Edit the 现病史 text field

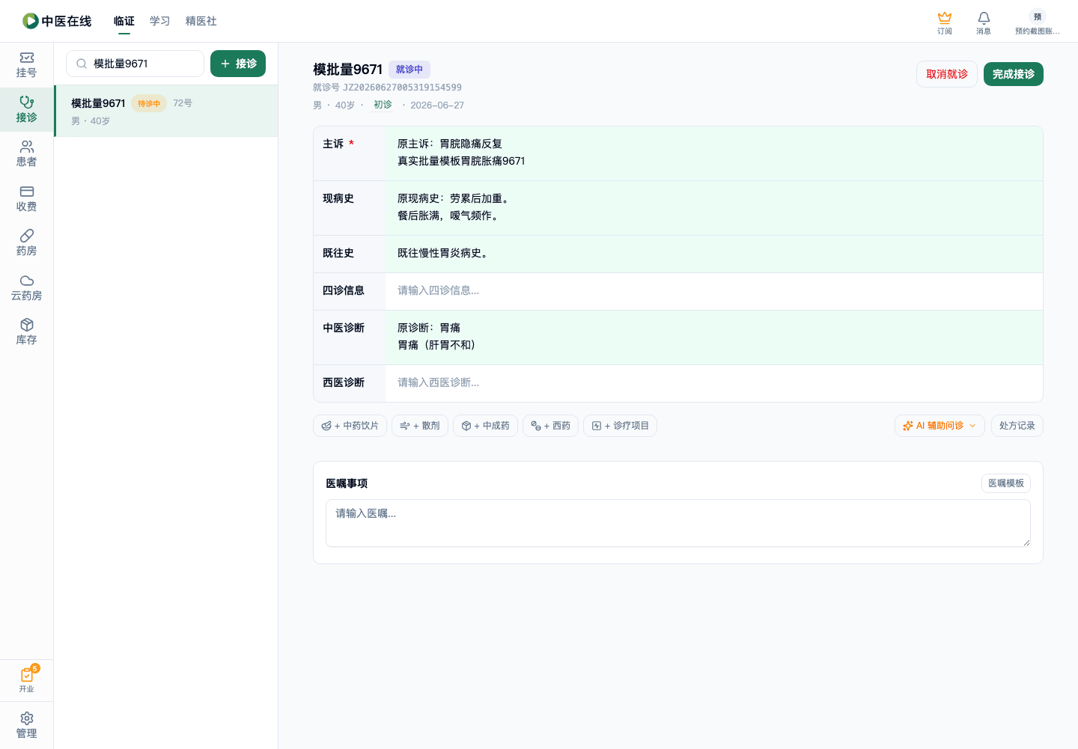[x=714, y=207]
